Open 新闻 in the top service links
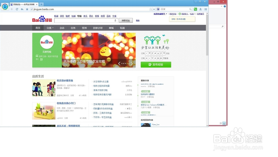 [56, 16]
